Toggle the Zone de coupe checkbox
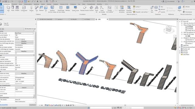 tap(16, 69)
